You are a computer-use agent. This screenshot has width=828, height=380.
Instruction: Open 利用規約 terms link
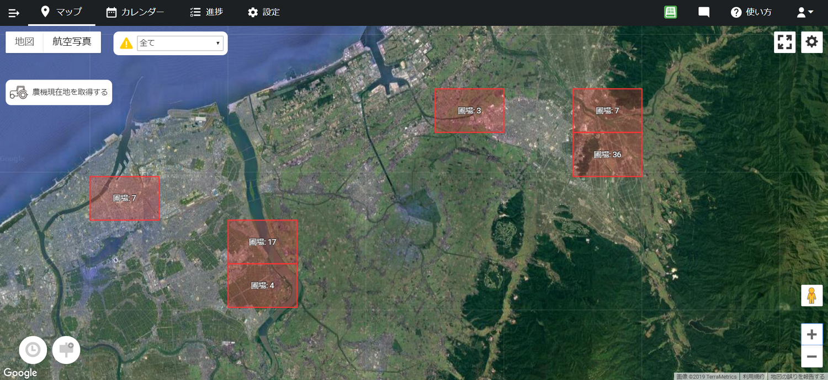753,376
